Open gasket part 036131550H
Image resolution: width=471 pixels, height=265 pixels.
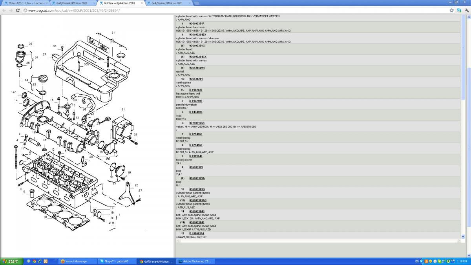click(x=197, y=68)
